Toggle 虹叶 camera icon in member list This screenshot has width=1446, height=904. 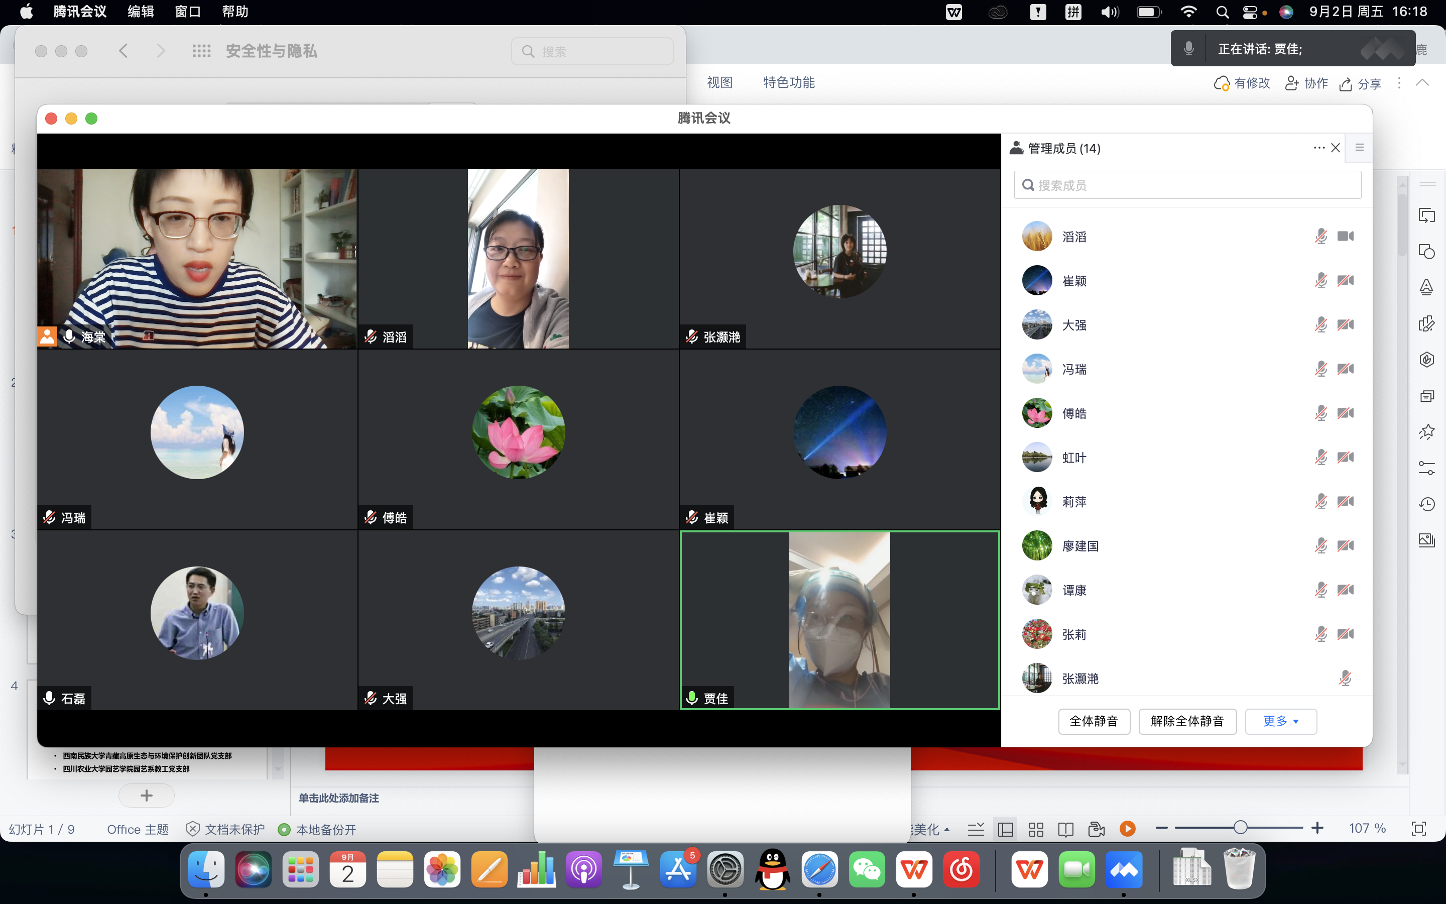1346,458
